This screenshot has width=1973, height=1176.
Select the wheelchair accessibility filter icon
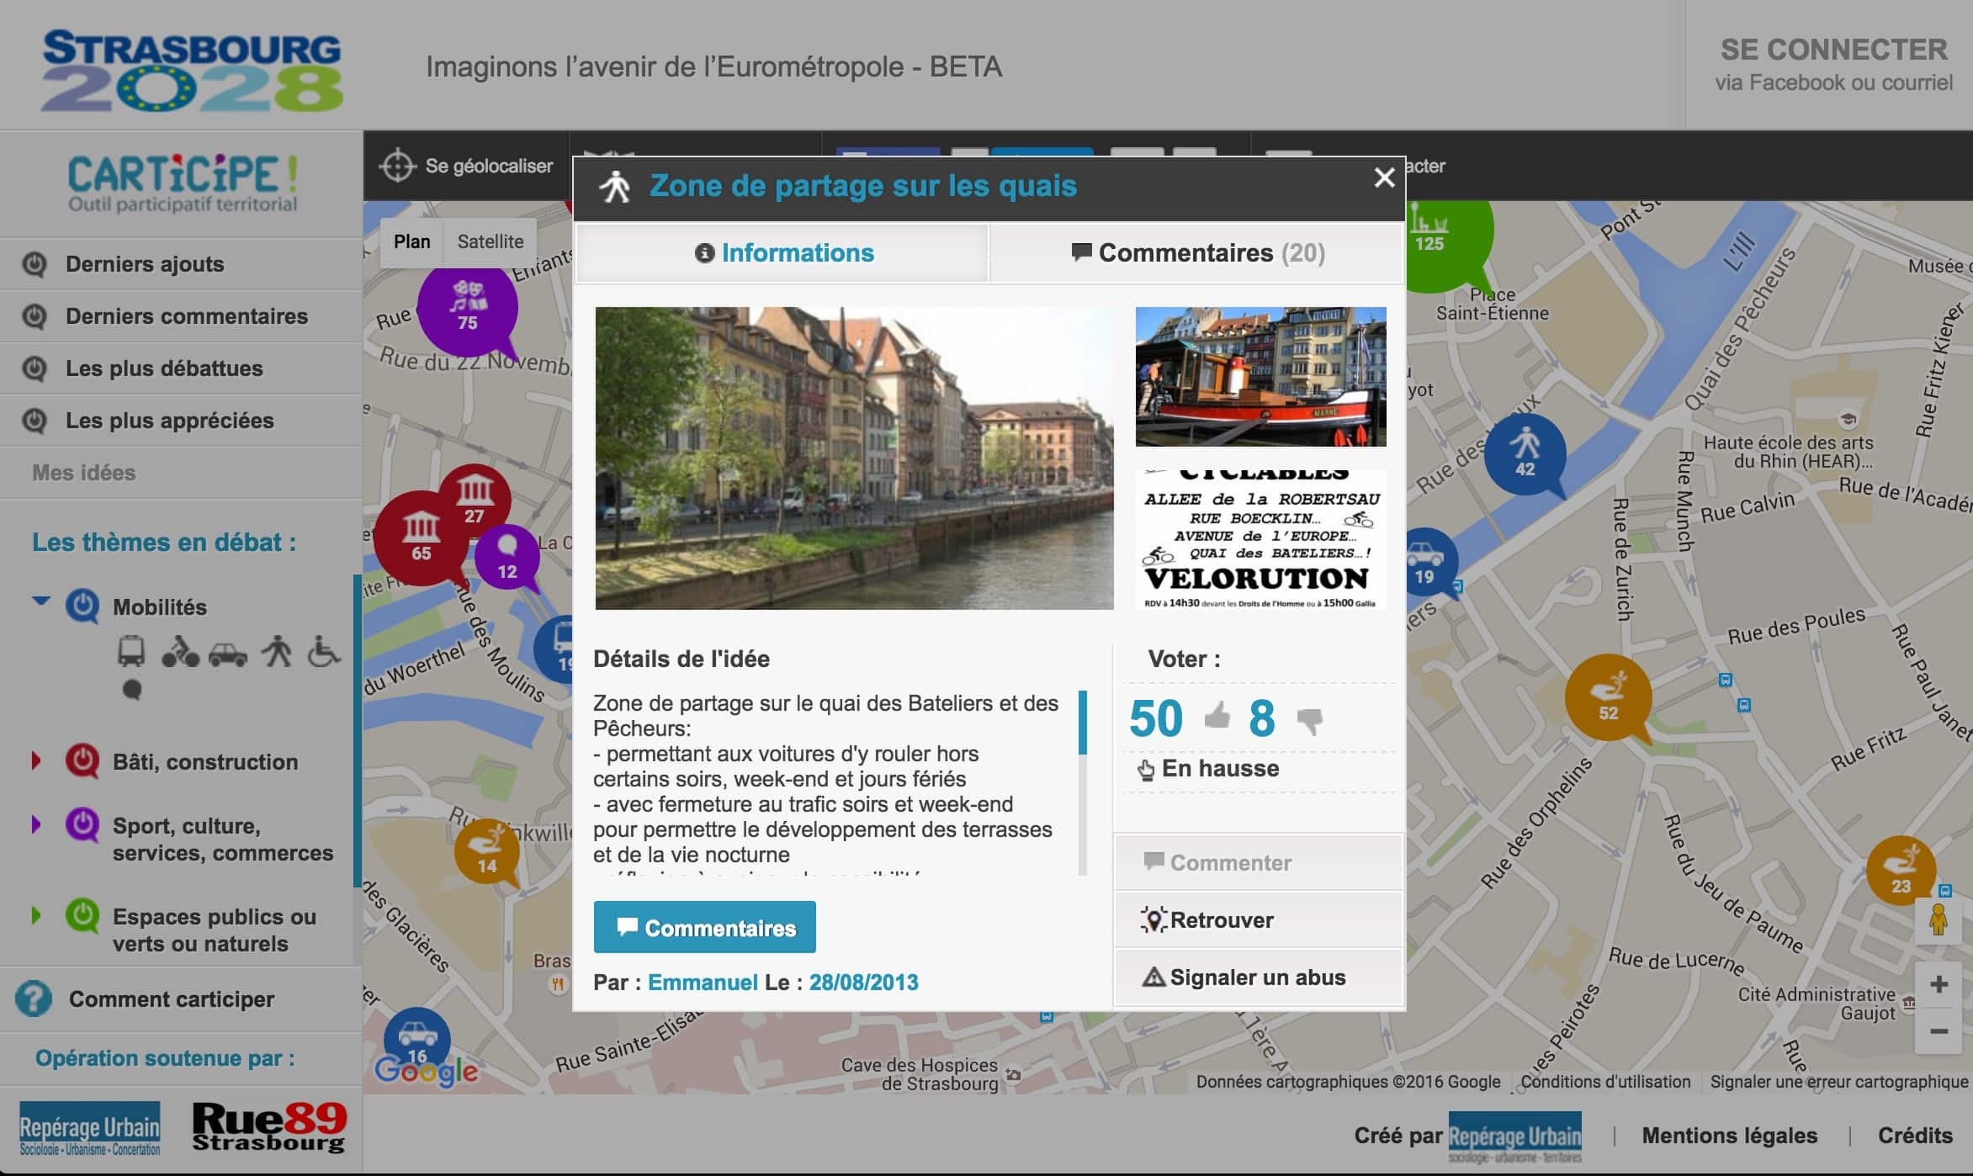pyautogui.click(x=323, y=652)
